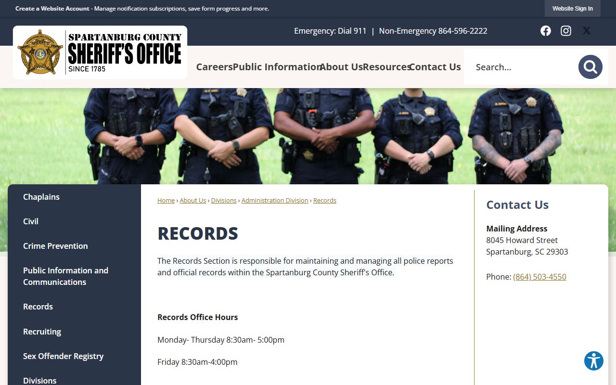Open the Careers menu
Viewport: 616px width, 385px height.
coord(214,67)
